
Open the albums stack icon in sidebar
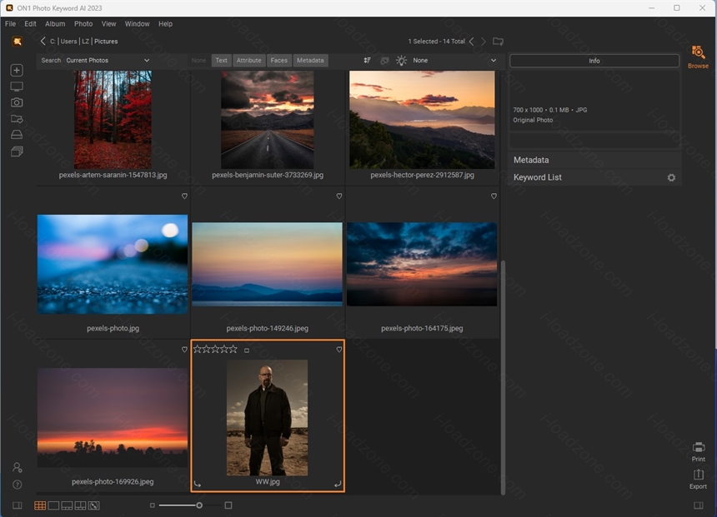coord(17,152)
